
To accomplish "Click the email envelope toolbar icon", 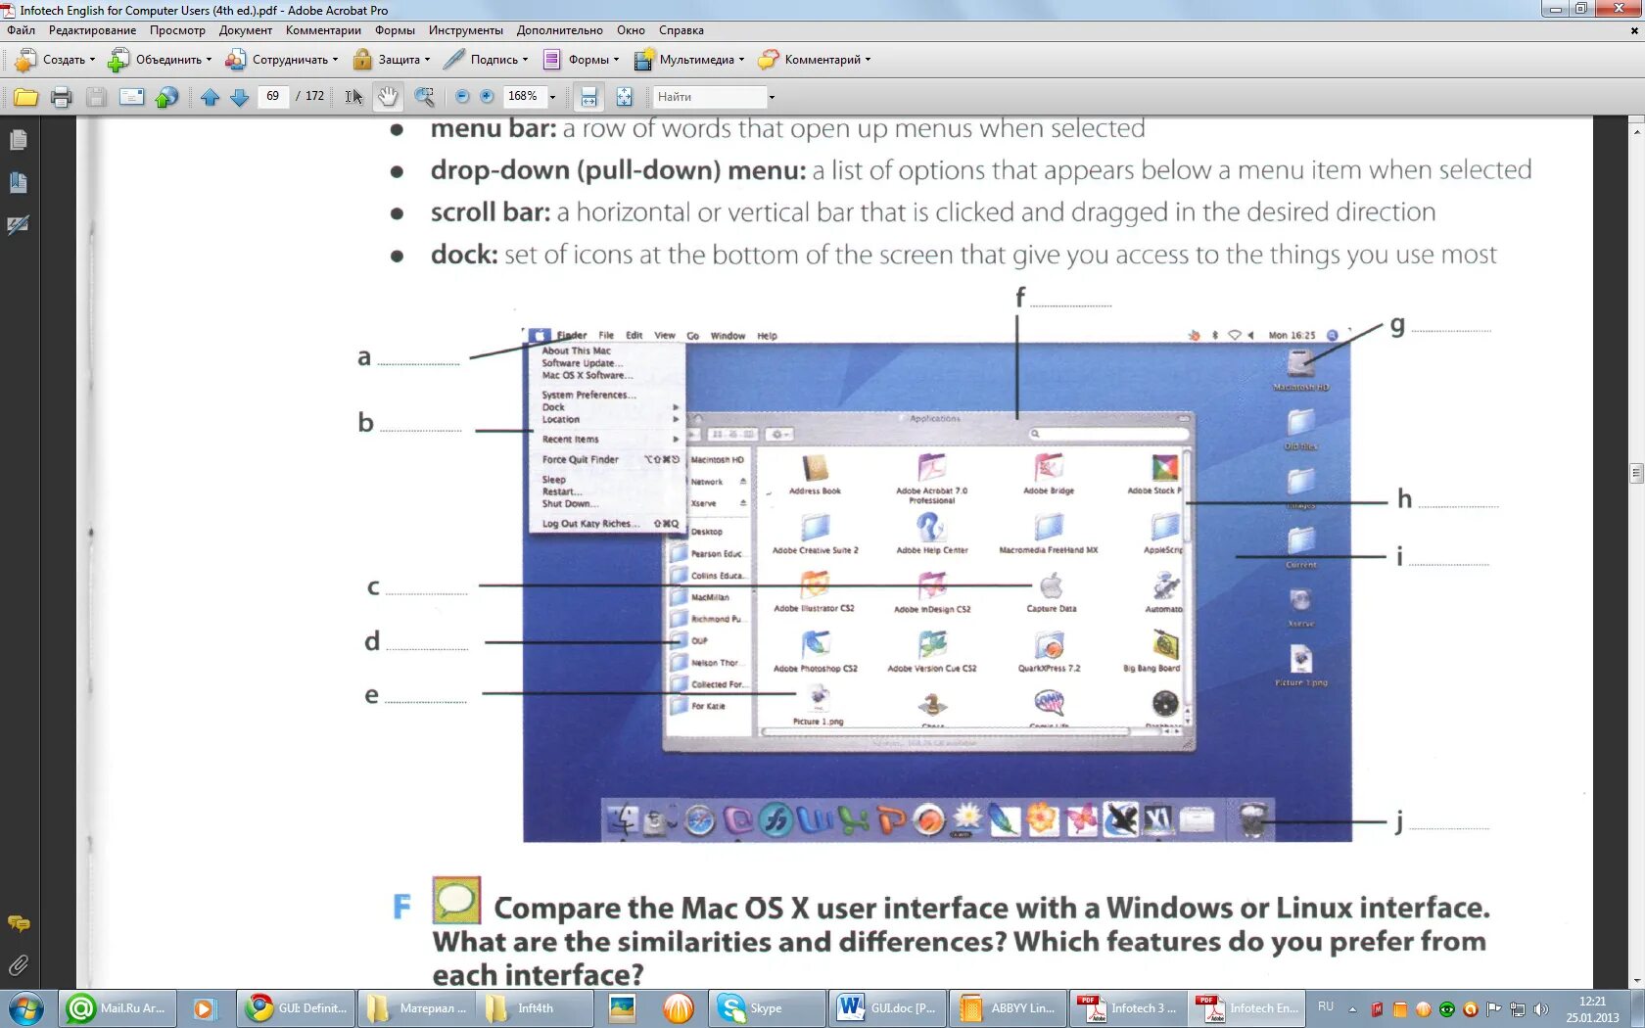I will [x=131, y=97].
